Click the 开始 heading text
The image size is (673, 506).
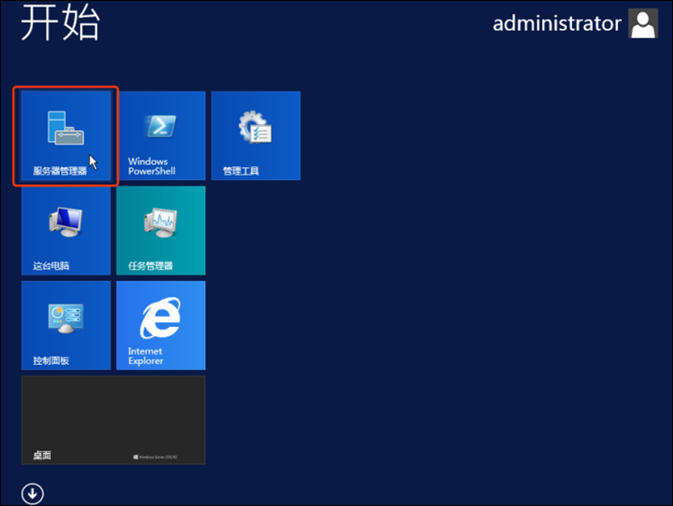tap(60, 24)
